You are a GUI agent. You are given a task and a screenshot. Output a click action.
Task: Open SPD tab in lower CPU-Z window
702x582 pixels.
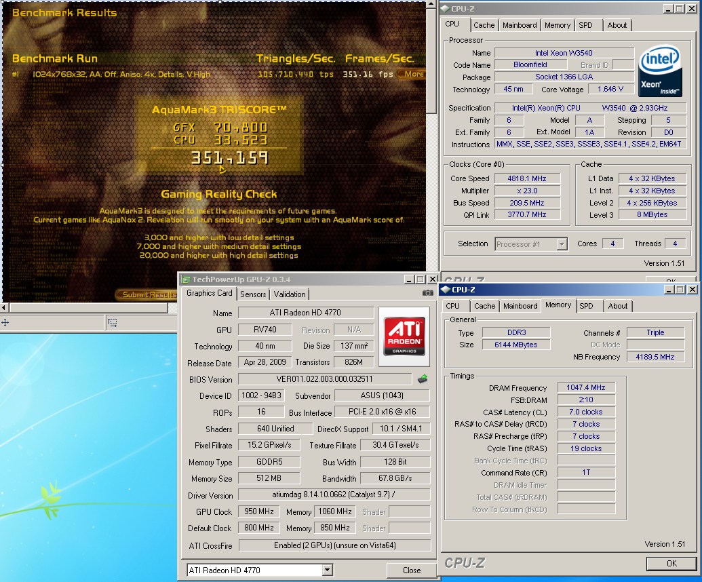click(586, 306)
